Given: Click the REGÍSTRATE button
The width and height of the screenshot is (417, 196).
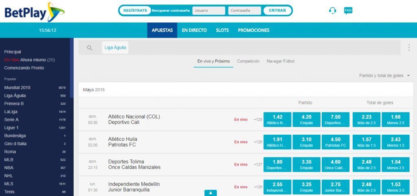Looking at the screenshot, I should (135, 11).
